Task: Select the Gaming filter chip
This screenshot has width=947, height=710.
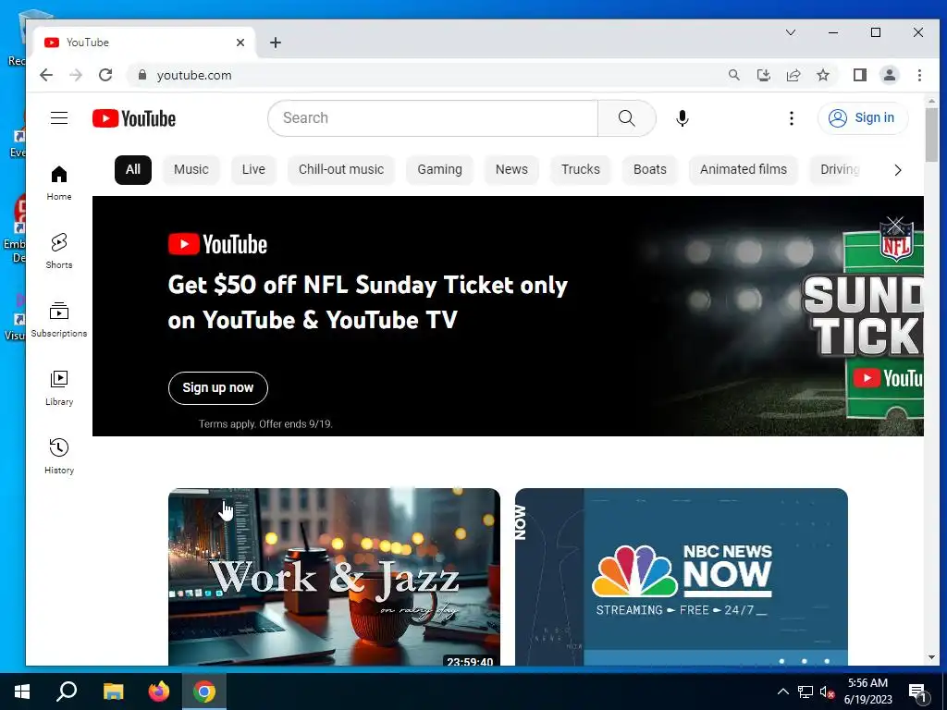Action: 439,170
